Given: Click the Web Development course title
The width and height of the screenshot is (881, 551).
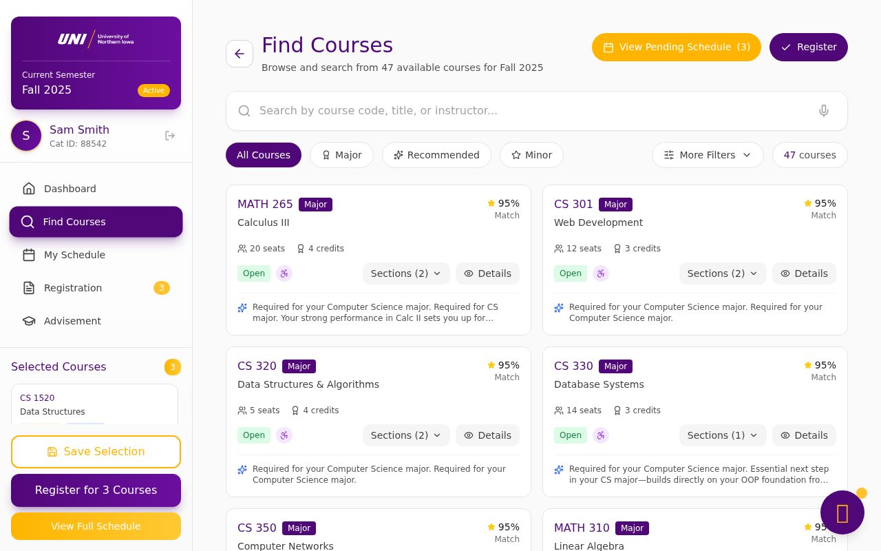Looking at the screenshot, I should (598, 222).
